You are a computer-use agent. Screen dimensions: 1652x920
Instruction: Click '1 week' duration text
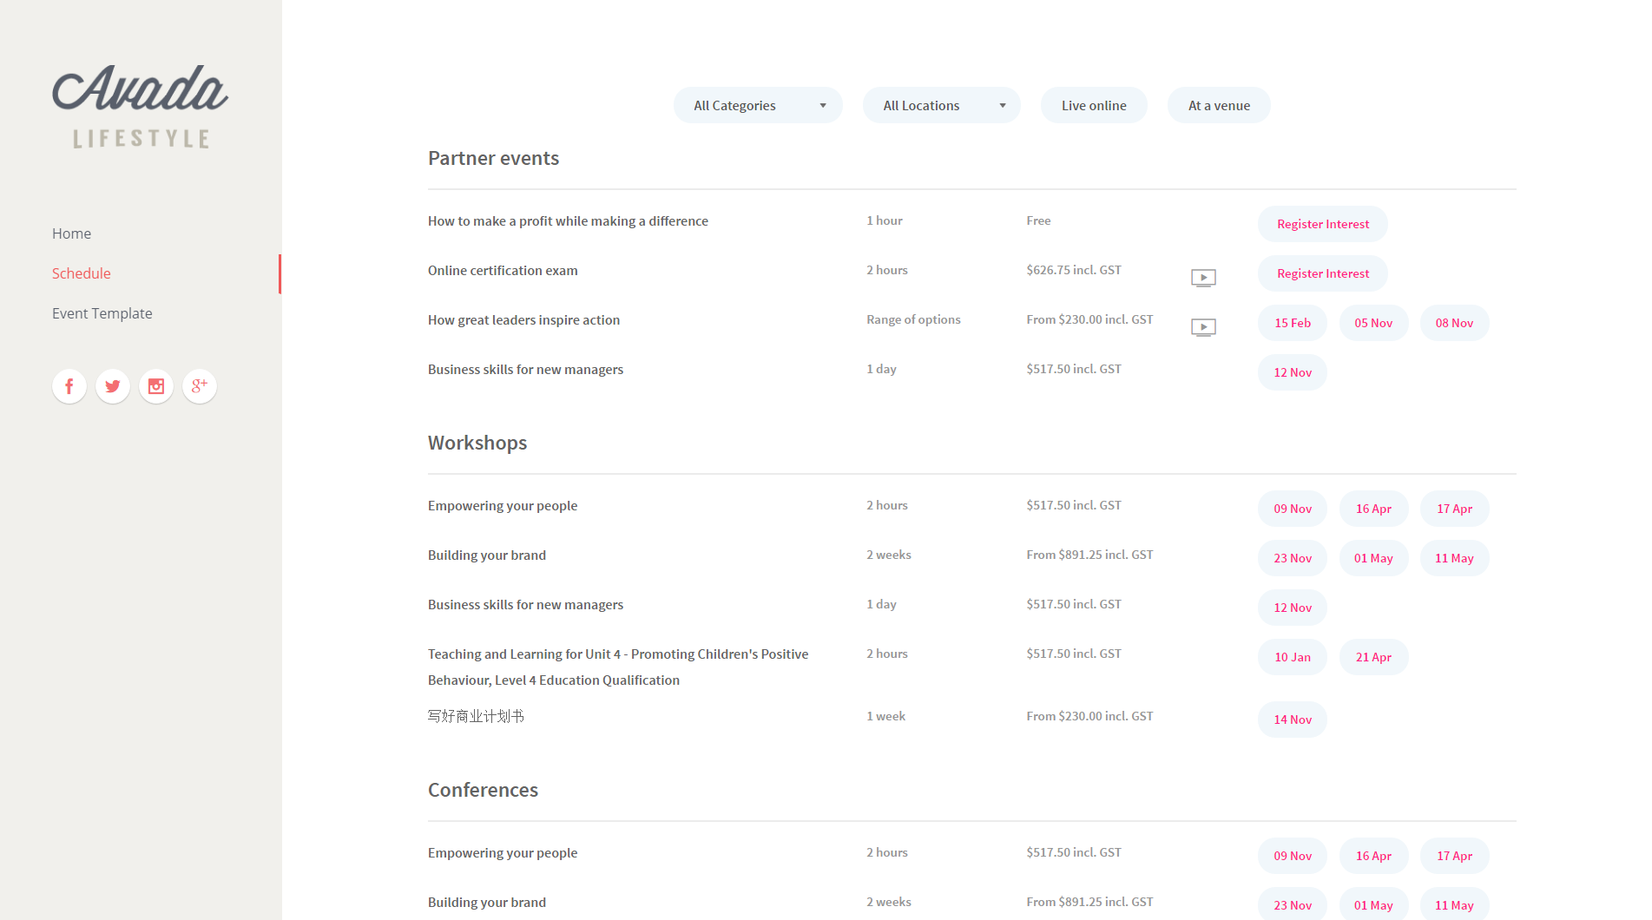click(885, 716)
